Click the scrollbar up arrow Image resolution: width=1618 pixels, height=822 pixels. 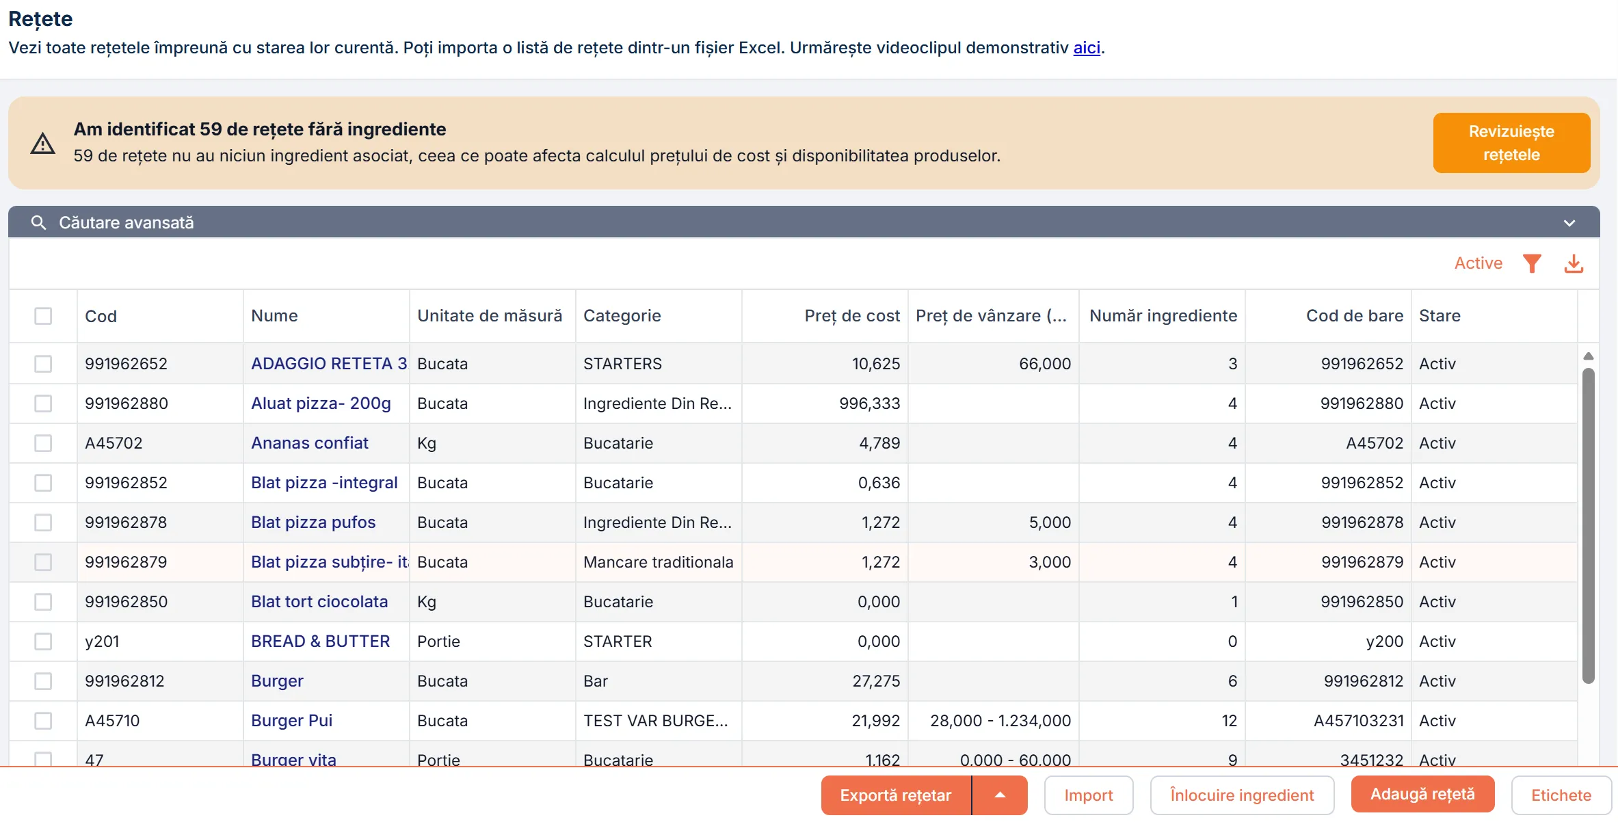(1589, 356)
